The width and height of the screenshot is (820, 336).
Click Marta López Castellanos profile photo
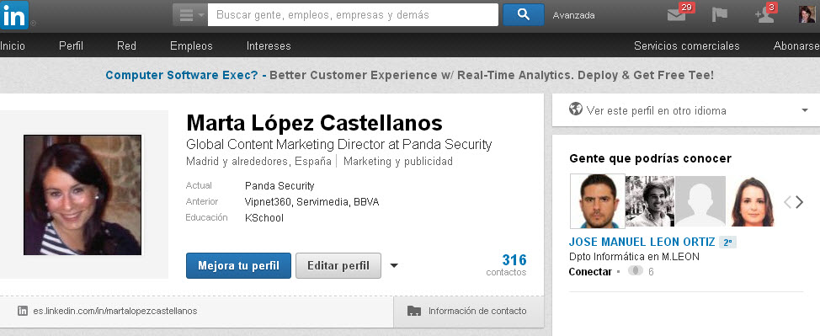[x=83, y=195]
